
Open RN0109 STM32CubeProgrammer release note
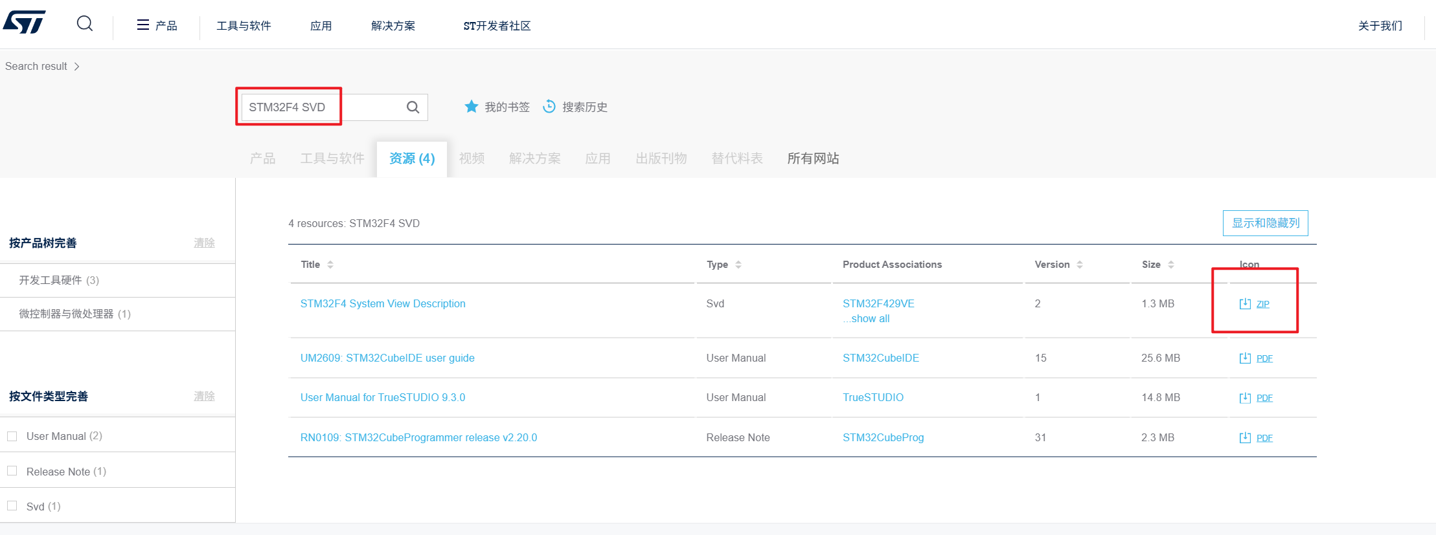(x=418, y=437)
